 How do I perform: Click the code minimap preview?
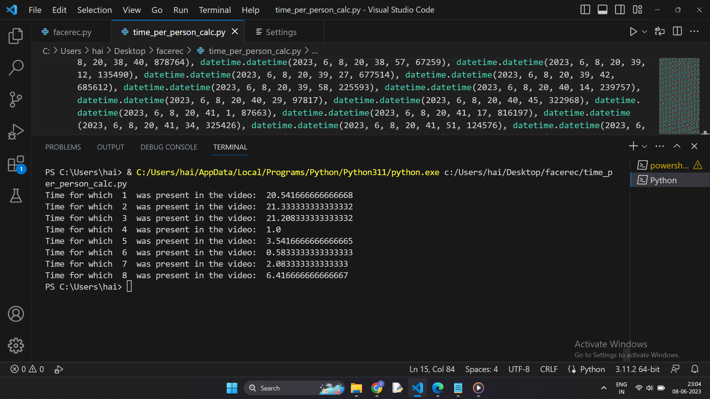[x=680, y=96]
